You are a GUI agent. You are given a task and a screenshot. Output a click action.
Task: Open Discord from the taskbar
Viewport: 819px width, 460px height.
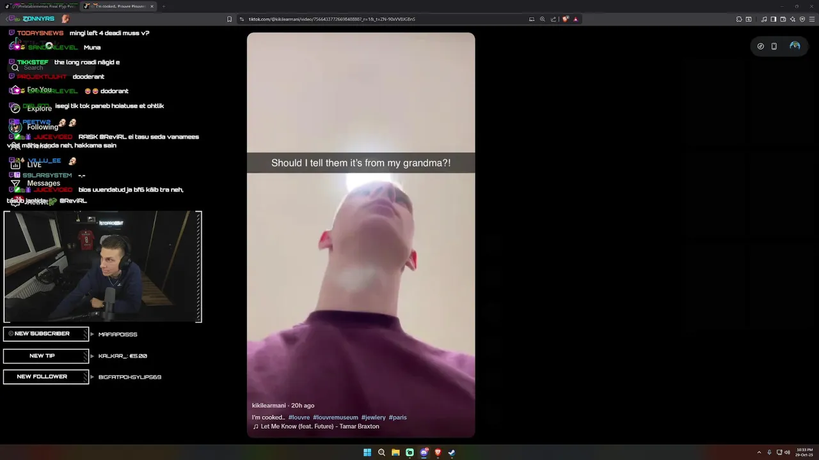point(424,452)
